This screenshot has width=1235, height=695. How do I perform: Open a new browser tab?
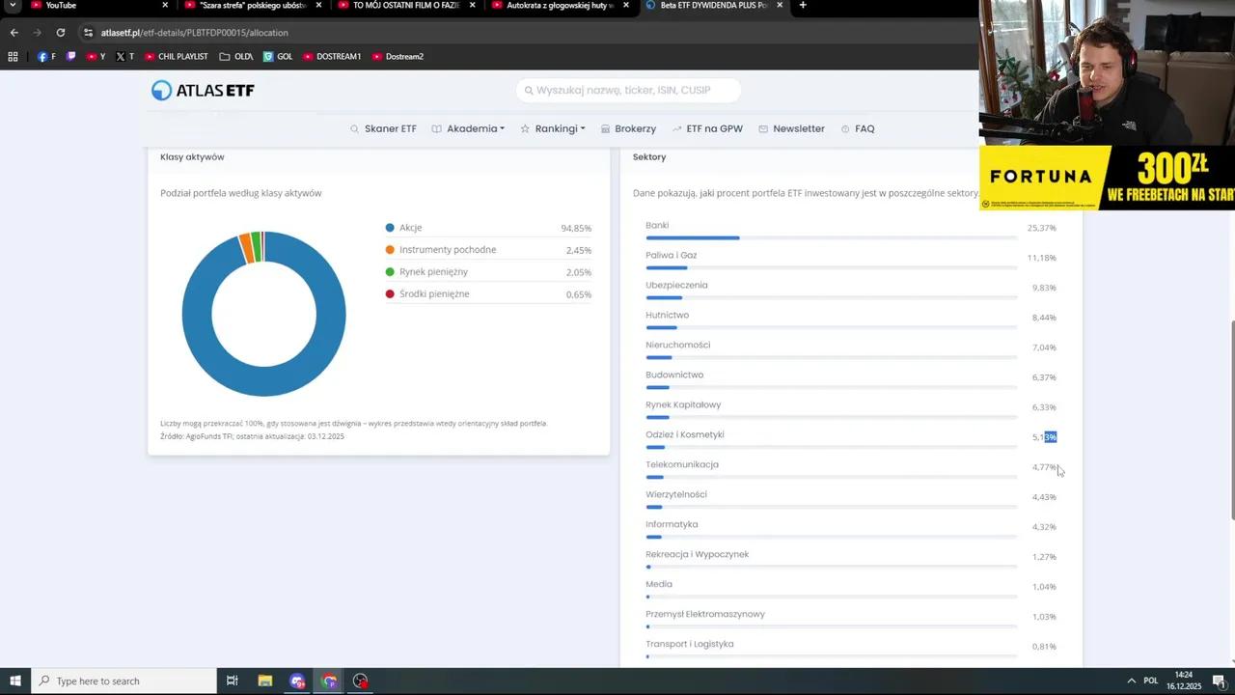(x=803, y=6)
